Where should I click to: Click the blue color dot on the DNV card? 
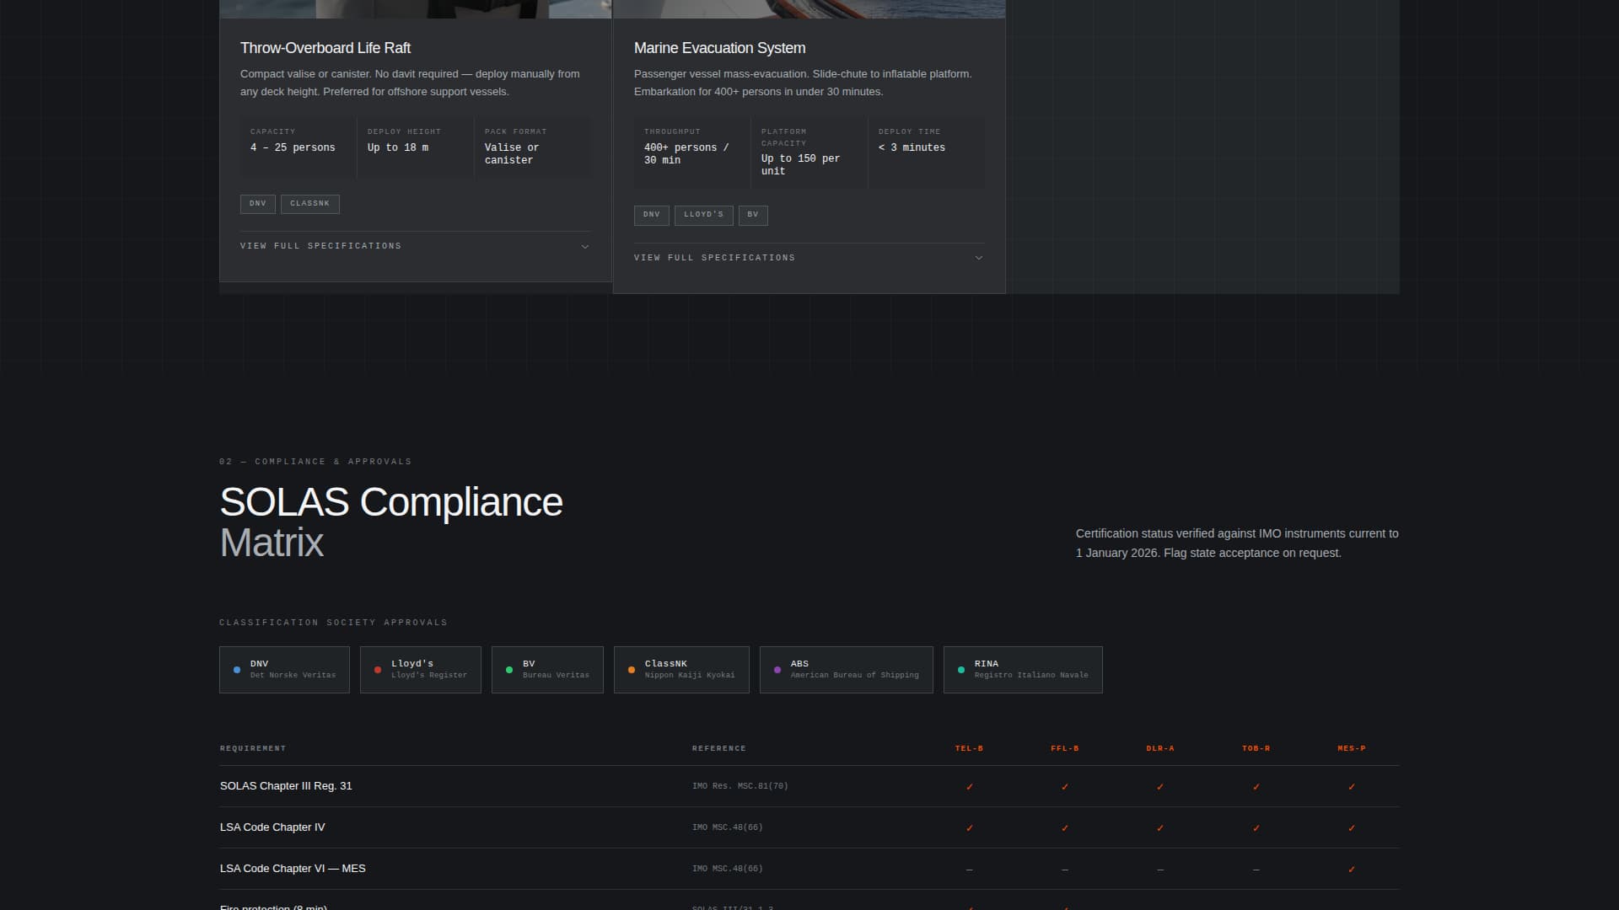tap(236, 669)
